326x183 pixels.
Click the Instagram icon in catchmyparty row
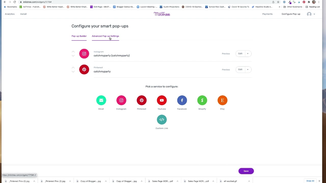[x=84, y=54]
